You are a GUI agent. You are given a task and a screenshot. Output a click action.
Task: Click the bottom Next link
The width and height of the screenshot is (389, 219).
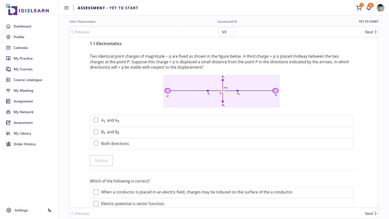pos(370,214)
